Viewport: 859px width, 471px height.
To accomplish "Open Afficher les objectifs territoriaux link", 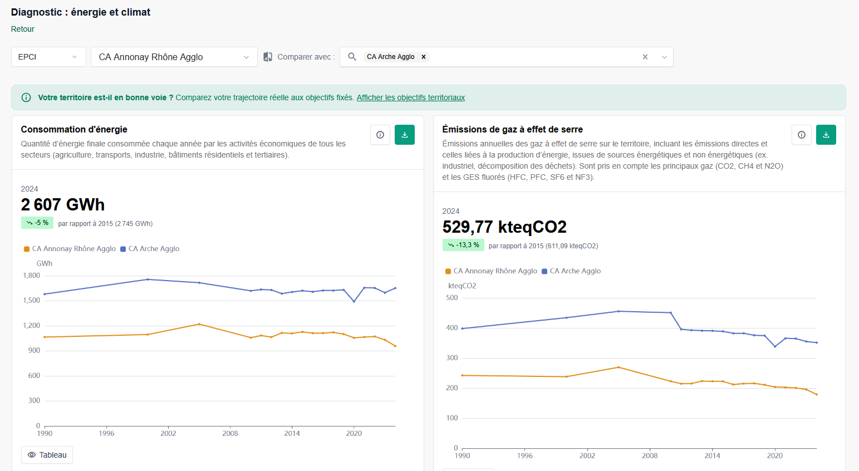I will click(x=411, y=97).
